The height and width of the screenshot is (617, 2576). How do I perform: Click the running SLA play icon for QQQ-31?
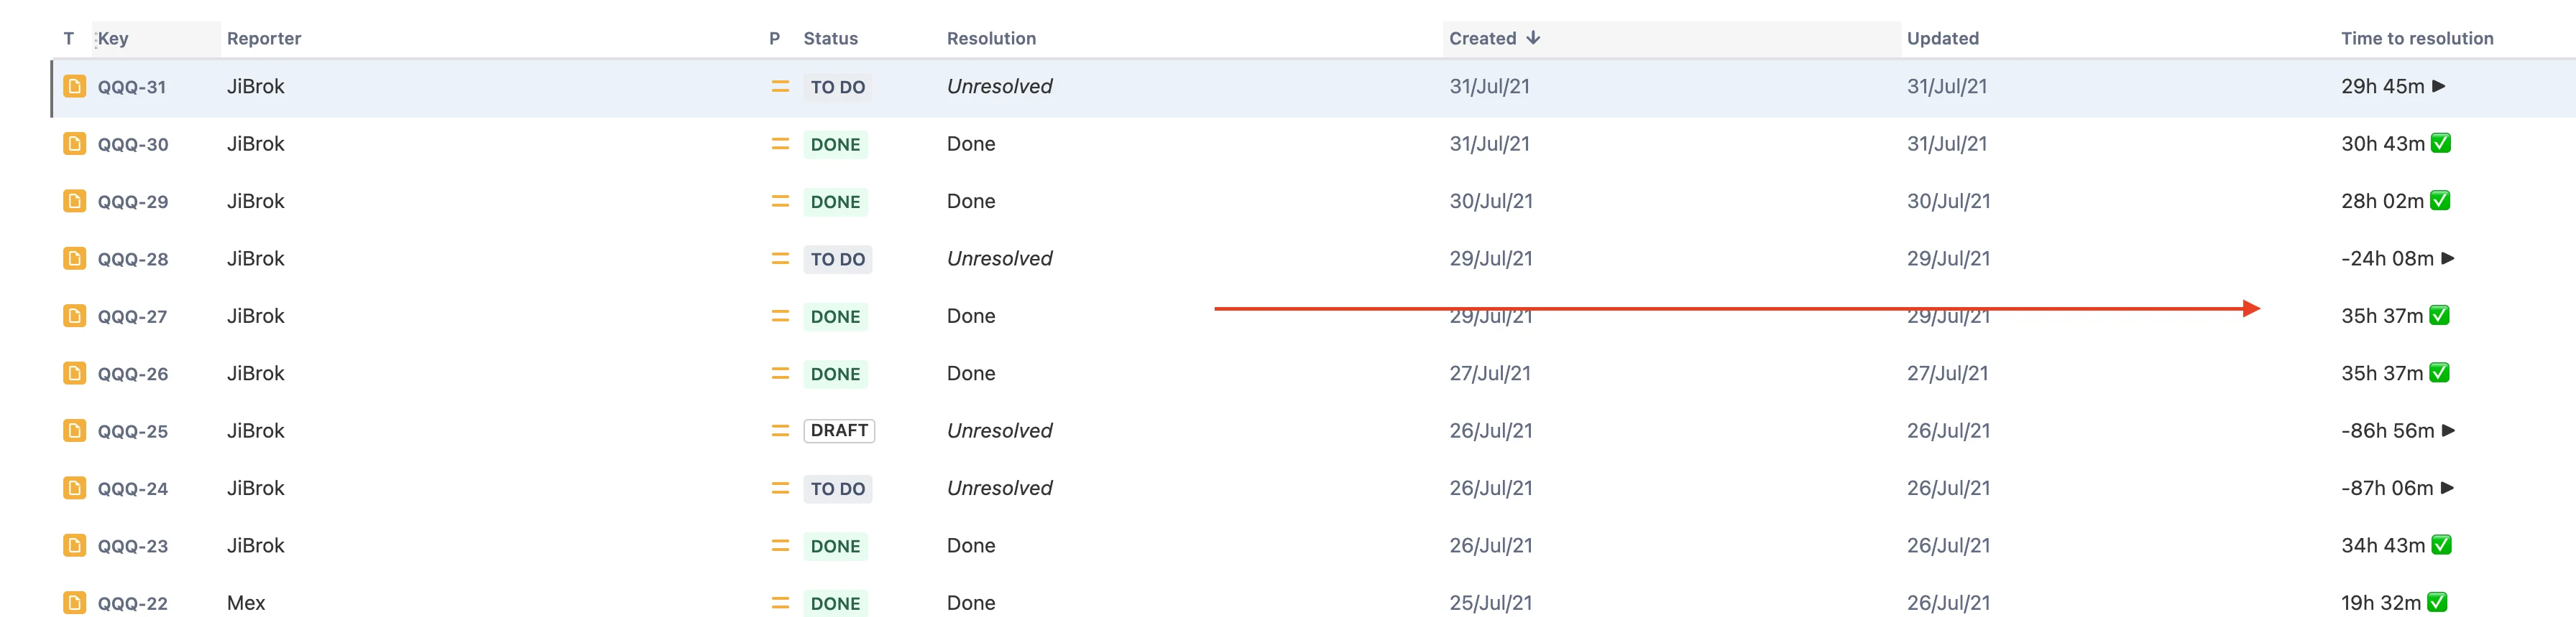(2439, 86)
